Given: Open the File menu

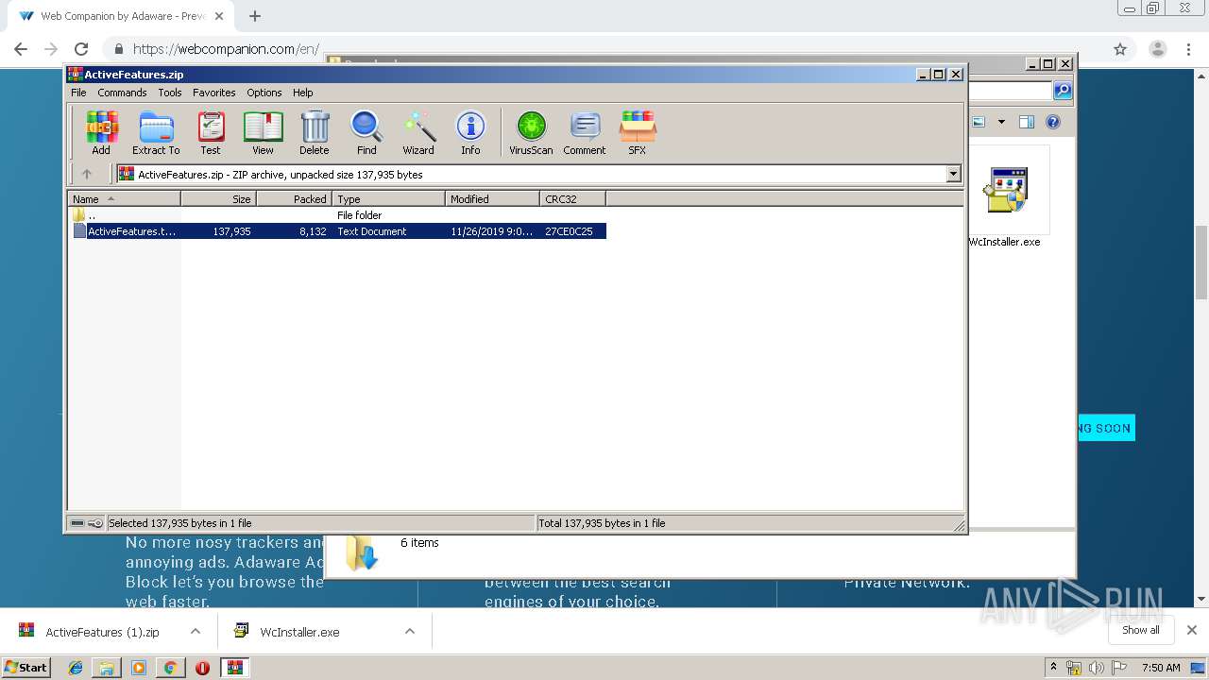Looking at the screenshot, I should pos(78,93).
